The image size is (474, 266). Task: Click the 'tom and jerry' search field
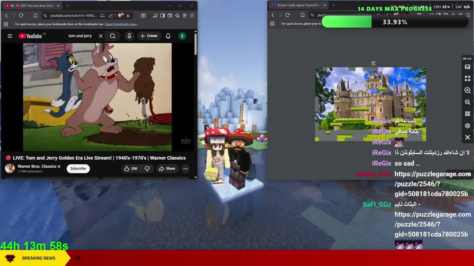coord(81,36)
